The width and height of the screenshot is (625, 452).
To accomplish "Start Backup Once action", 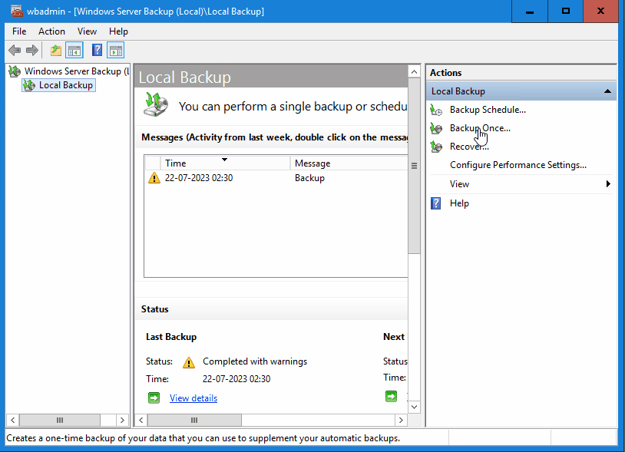I will [480, 128].
